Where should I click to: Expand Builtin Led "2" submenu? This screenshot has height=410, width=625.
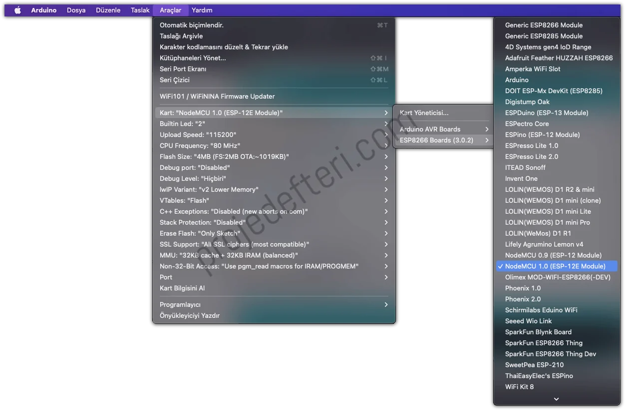click(274, 124)
